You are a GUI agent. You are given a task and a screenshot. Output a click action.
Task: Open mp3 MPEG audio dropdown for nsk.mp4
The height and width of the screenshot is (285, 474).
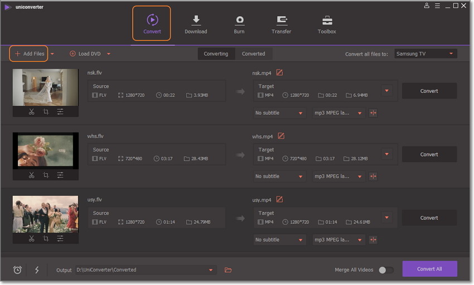coord(338,113)
